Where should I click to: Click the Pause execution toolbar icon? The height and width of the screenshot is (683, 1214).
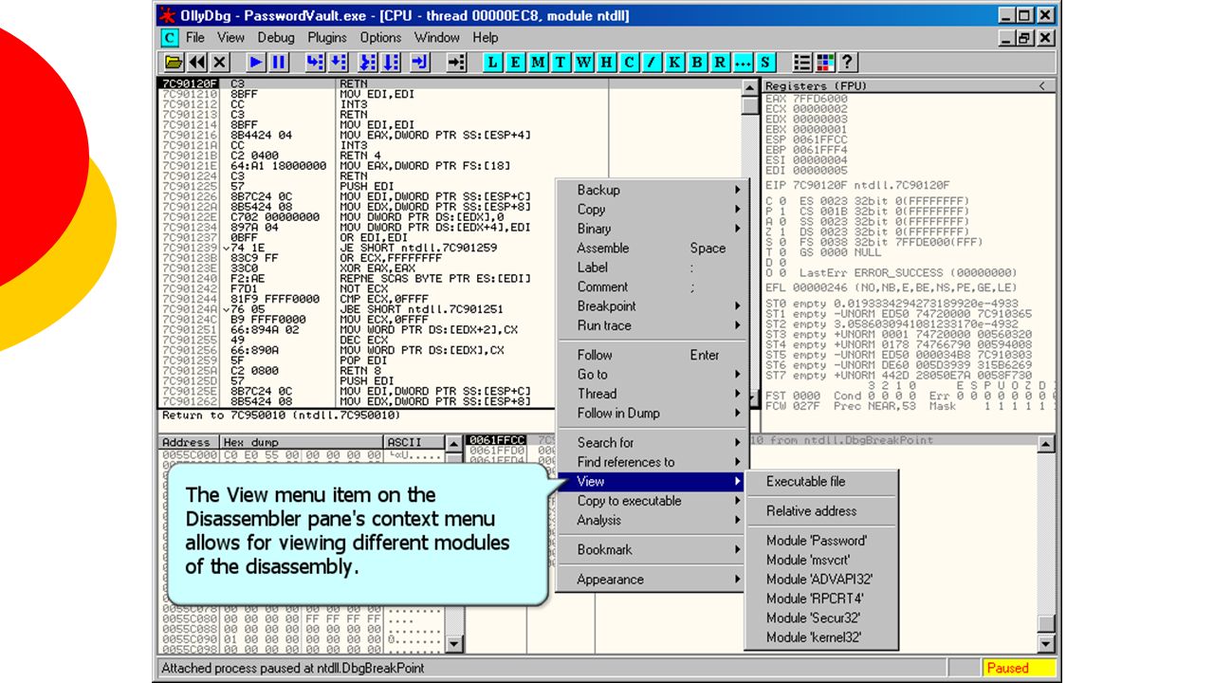(x=279, y=63)
